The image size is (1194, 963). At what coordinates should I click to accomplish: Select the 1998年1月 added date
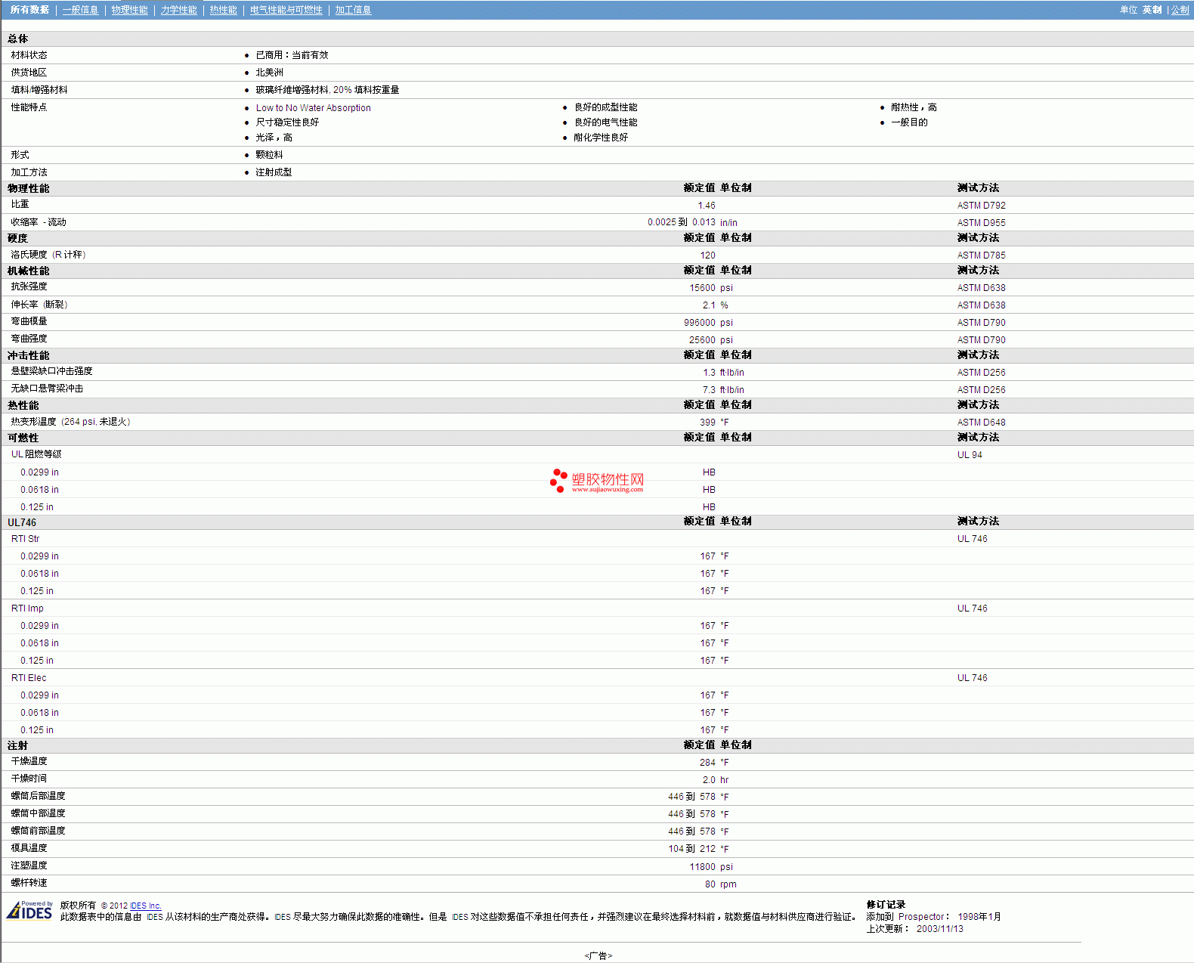pyautogui.click(x=979, y=917)
